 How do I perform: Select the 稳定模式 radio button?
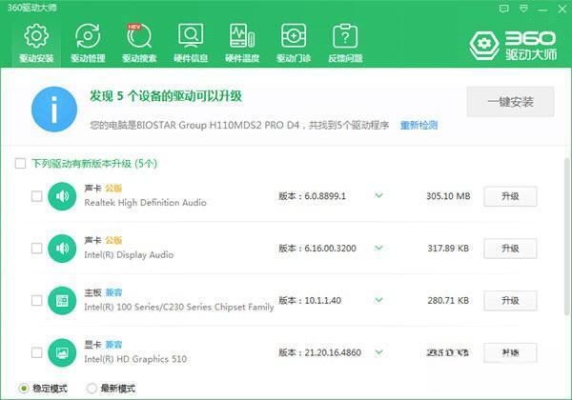click(x=24, y=388)
